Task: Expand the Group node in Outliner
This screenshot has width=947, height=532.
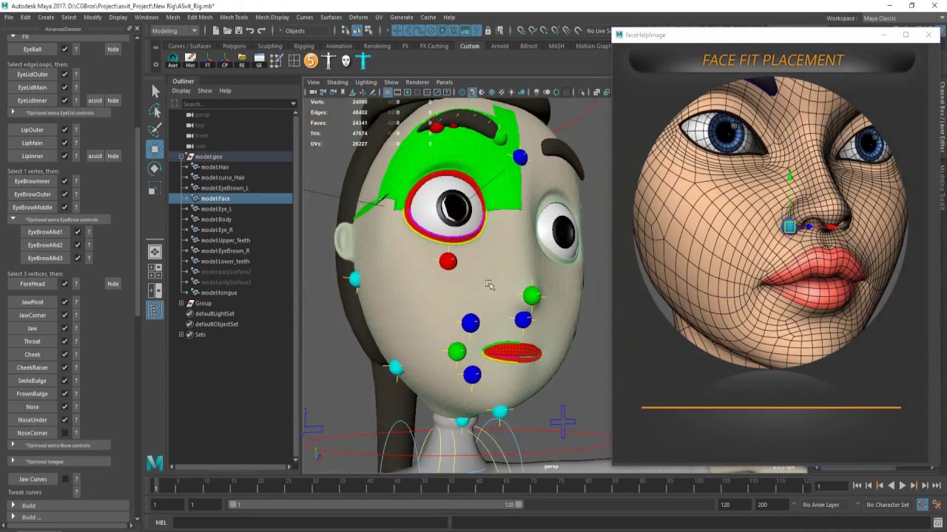Action: pyautogui.click(x=181, y=303)
